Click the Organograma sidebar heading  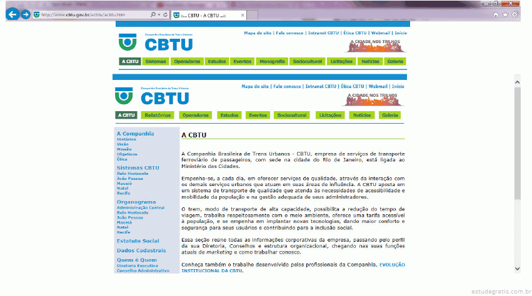pyautogui.click(x=136, y=202)
